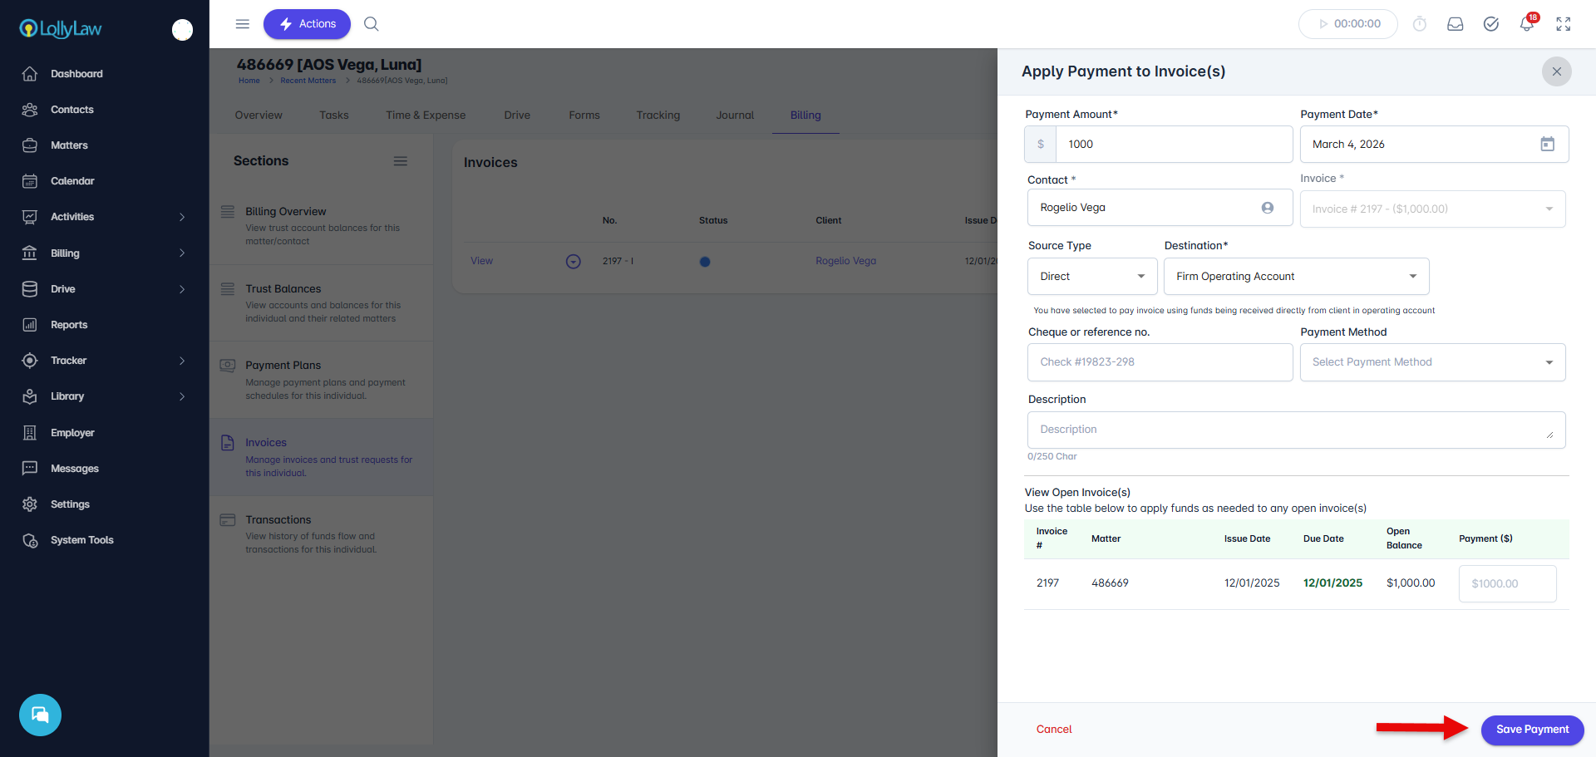Switch to the Tracking tab
Image resolution: width=1596 pixels, height=757 pixels.
point(658,116)
